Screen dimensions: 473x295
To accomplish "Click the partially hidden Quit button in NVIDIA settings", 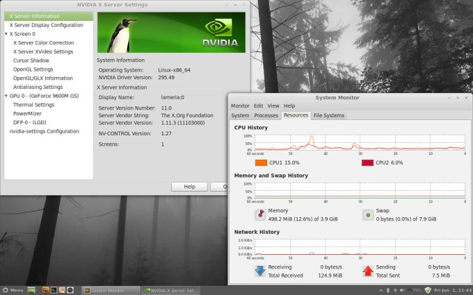I will 219,187.
